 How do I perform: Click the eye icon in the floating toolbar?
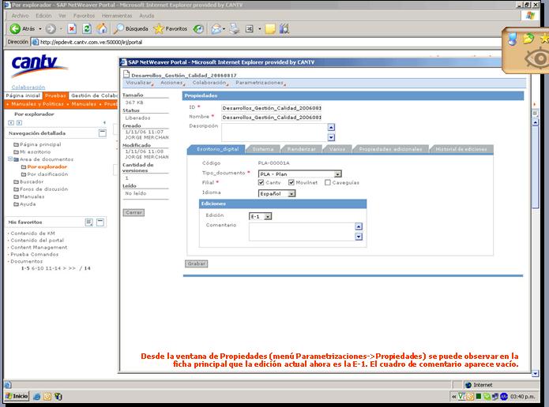pyautogui.click(x=539, y=58)
